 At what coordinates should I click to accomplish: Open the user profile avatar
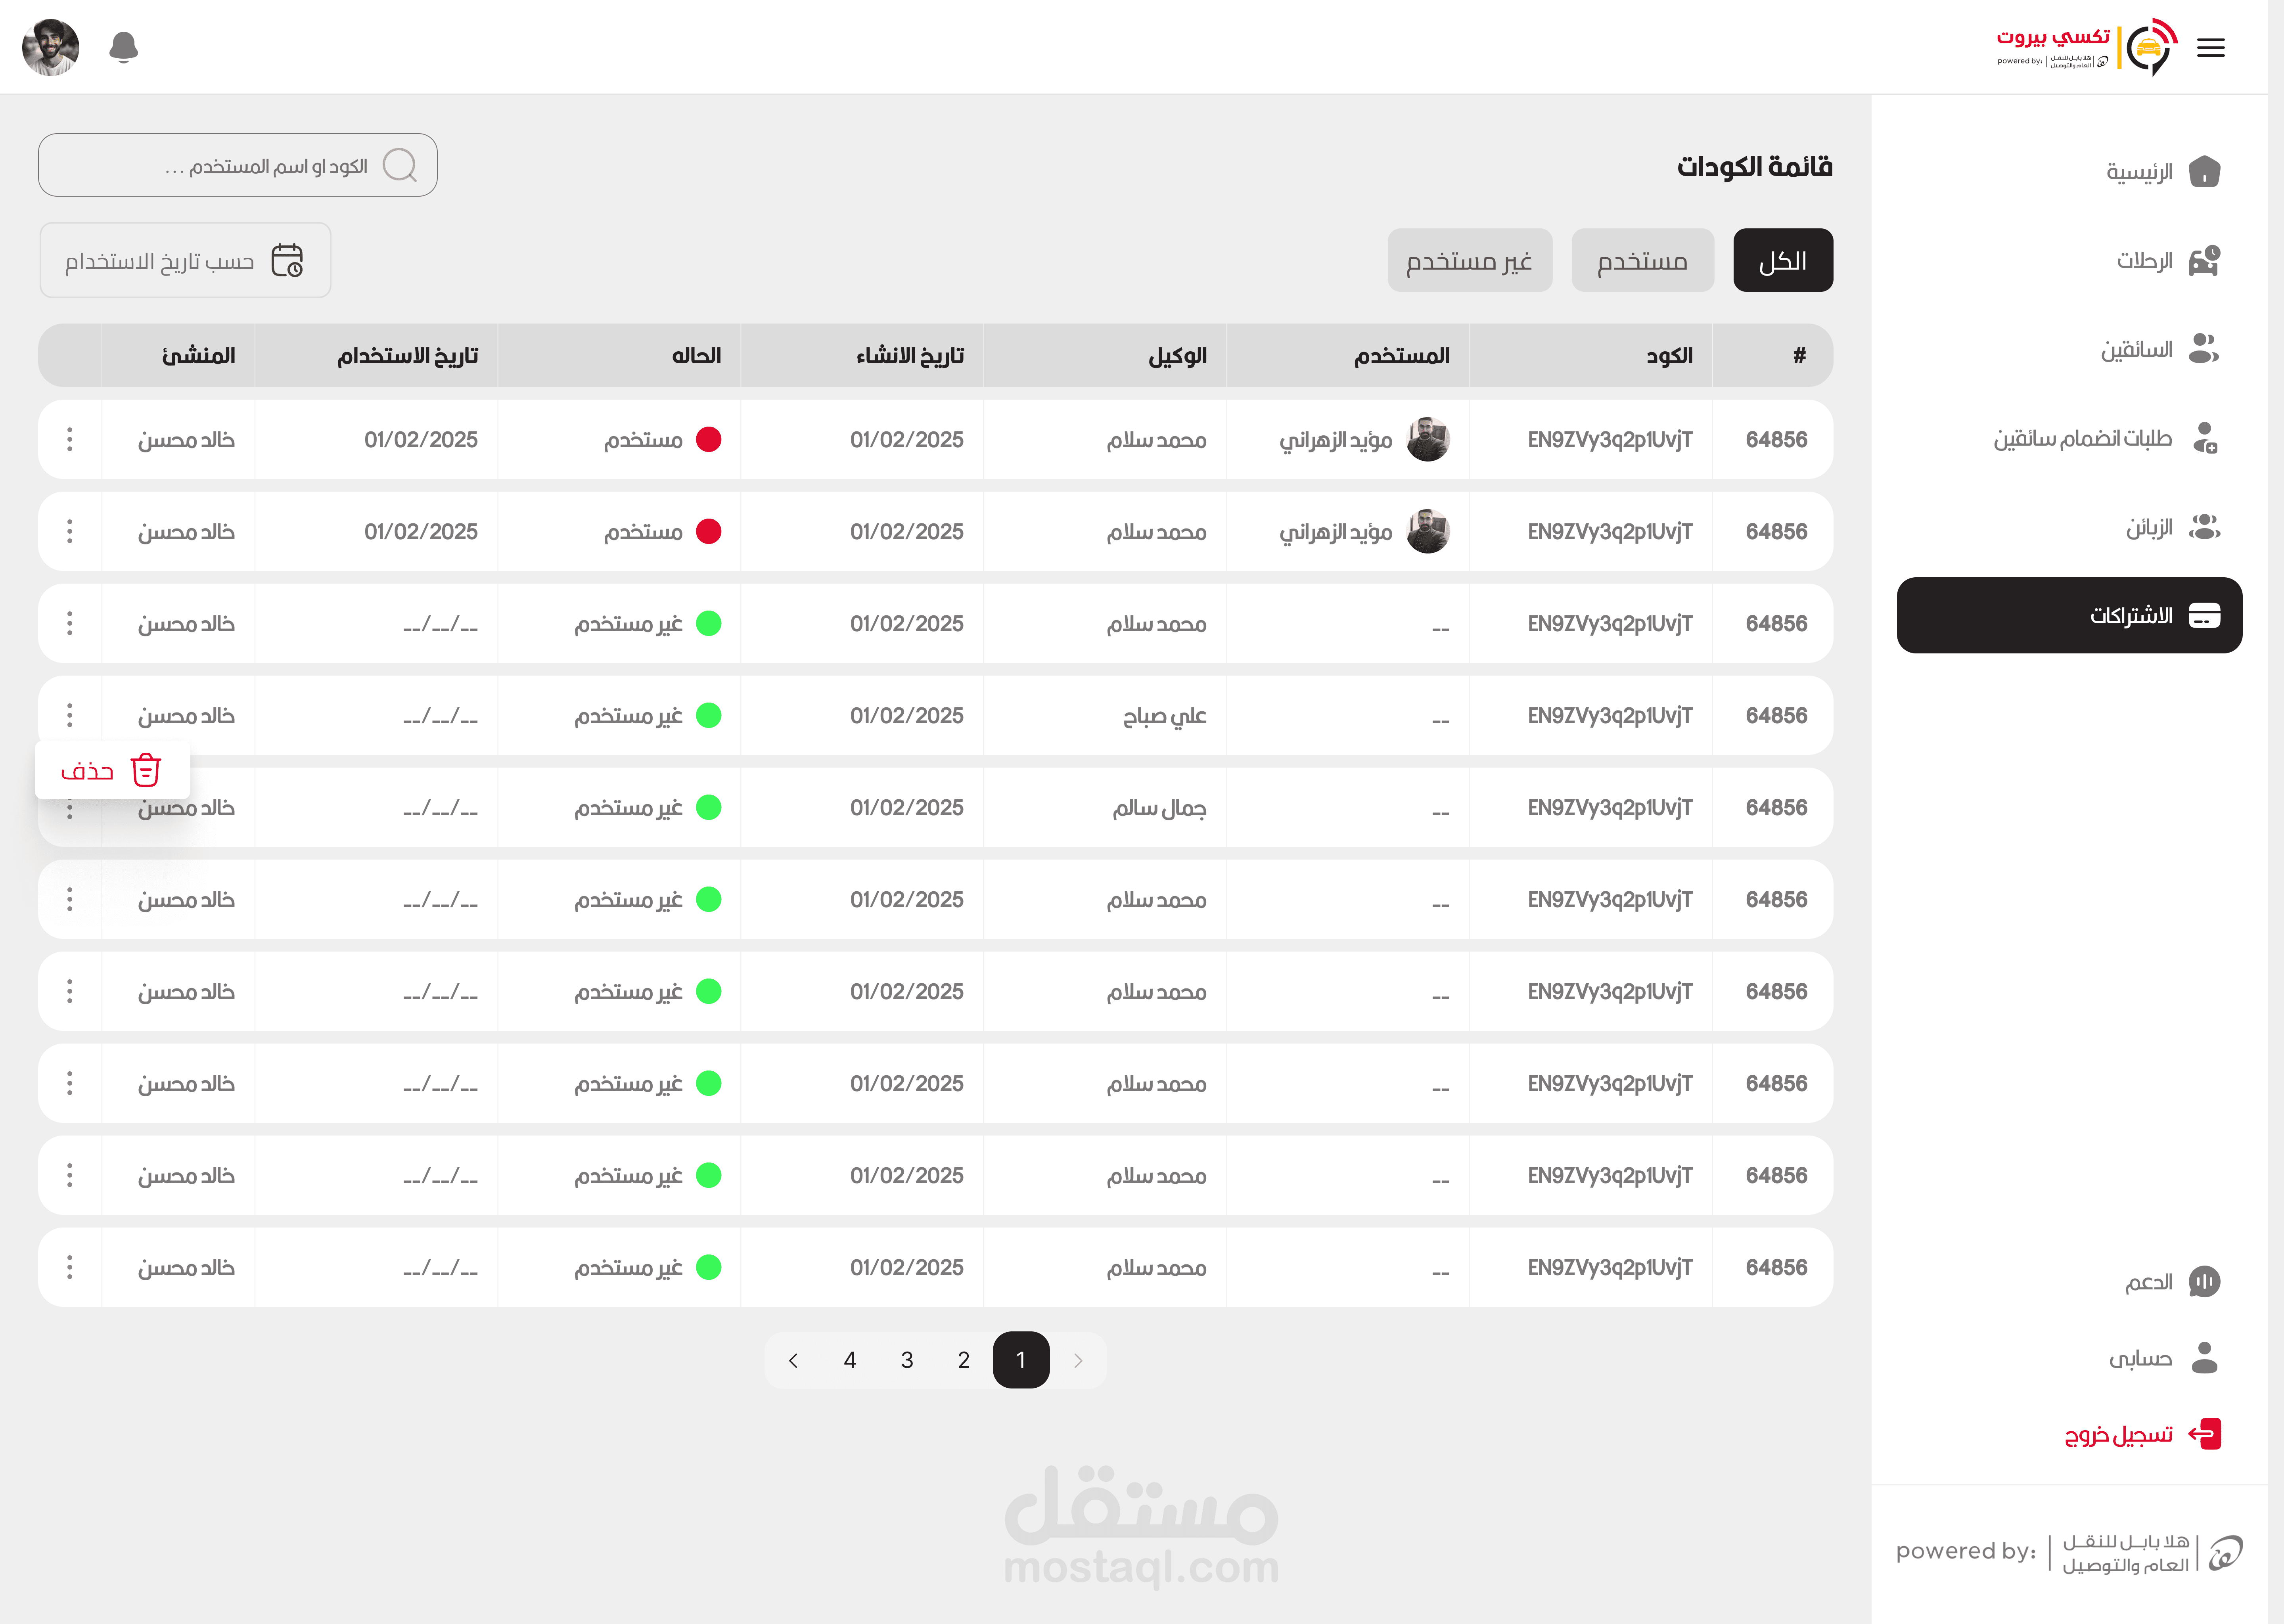coord(50,47)
